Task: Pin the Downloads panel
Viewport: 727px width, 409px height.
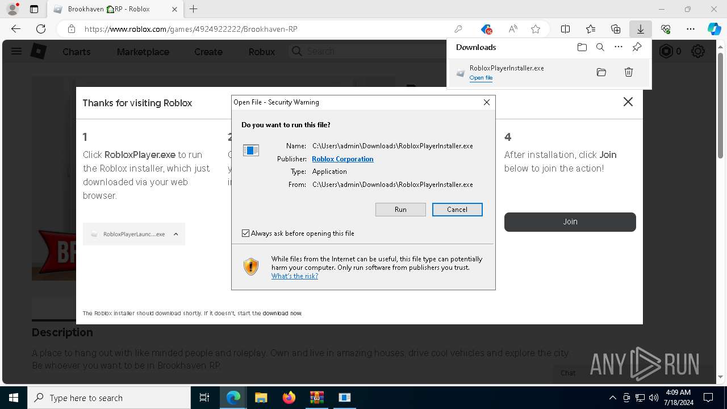Action: pos(637,47)
